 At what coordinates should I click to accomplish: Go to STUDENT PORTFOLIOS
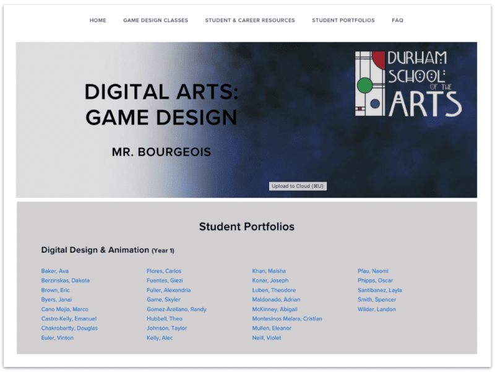343,20
